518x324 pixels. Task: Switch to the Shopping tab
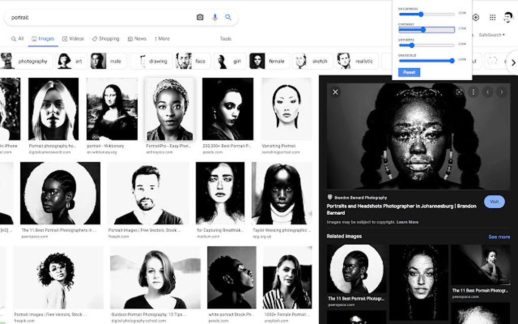(106, 38)
